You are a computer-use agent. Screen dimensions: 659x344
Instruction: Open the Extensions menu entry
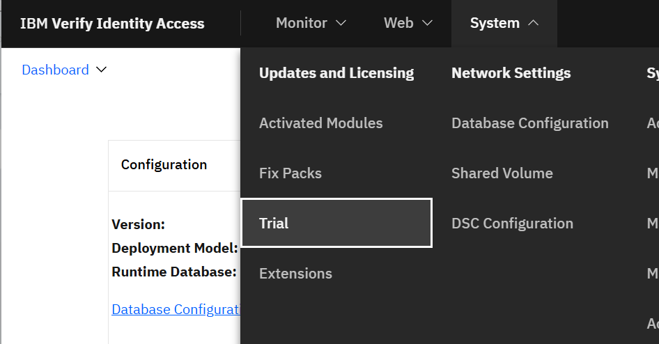pyautogui.click(x=296, y=274)
